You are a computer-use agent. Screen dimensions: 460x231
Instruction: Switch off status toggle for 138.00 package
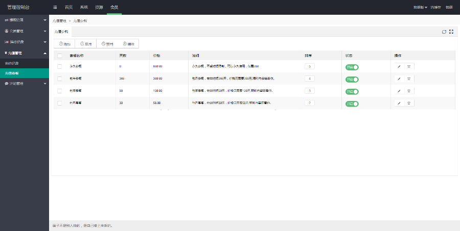352,92
